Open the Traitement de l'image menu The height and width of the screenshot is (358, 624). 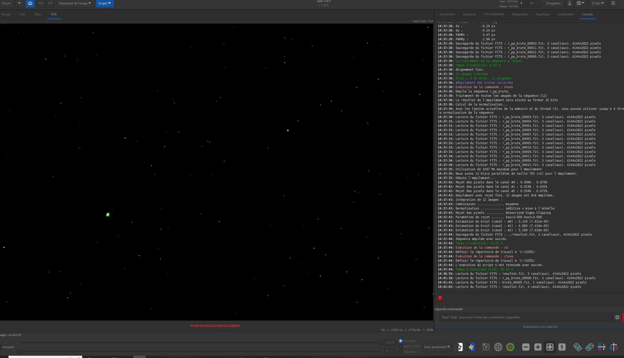pyautogui.click(x=75, y=3)
